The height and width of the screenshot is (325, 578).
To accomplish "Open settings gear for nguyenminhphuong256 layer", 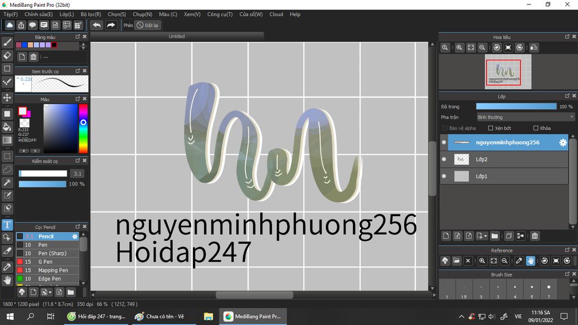I will [563, 143].
